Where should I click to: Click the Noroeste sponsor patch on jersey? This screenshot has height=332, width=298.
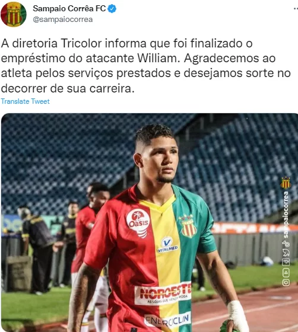point(163,293)
